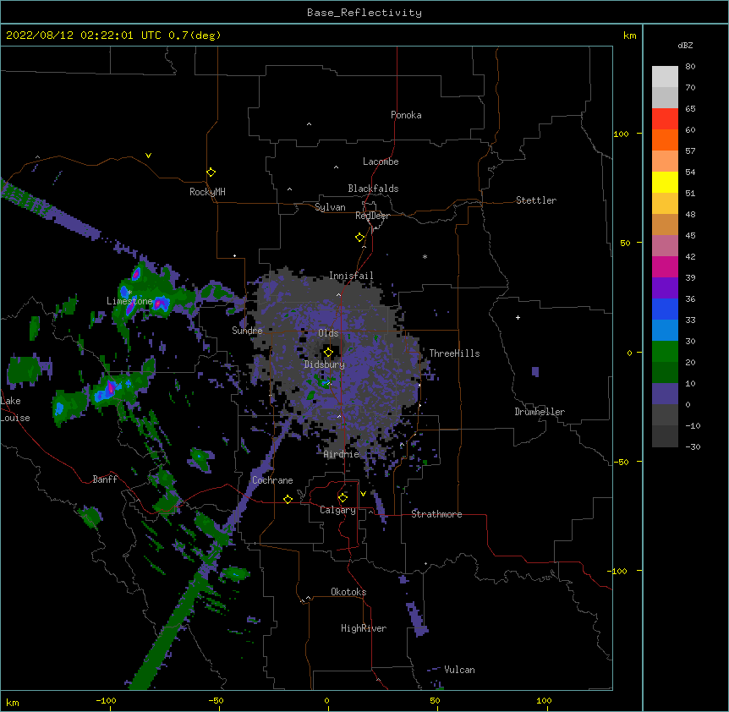Select the lightest gray 80 dBZ legend swatch

coord(665,77)
